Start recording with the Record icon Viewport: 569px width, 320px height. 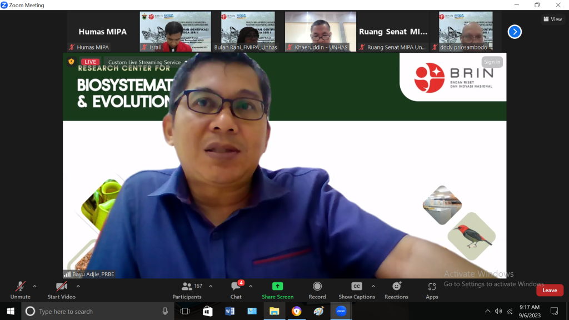point(317,287)
